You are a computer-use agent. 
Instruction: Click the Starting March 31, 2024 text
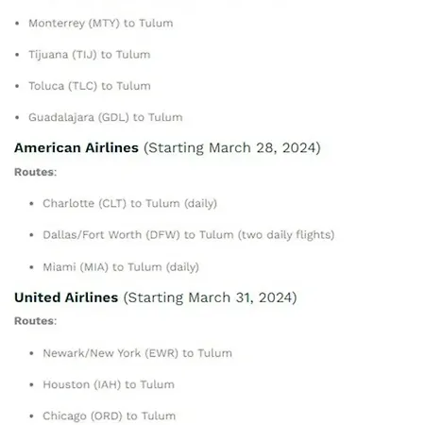210,297
